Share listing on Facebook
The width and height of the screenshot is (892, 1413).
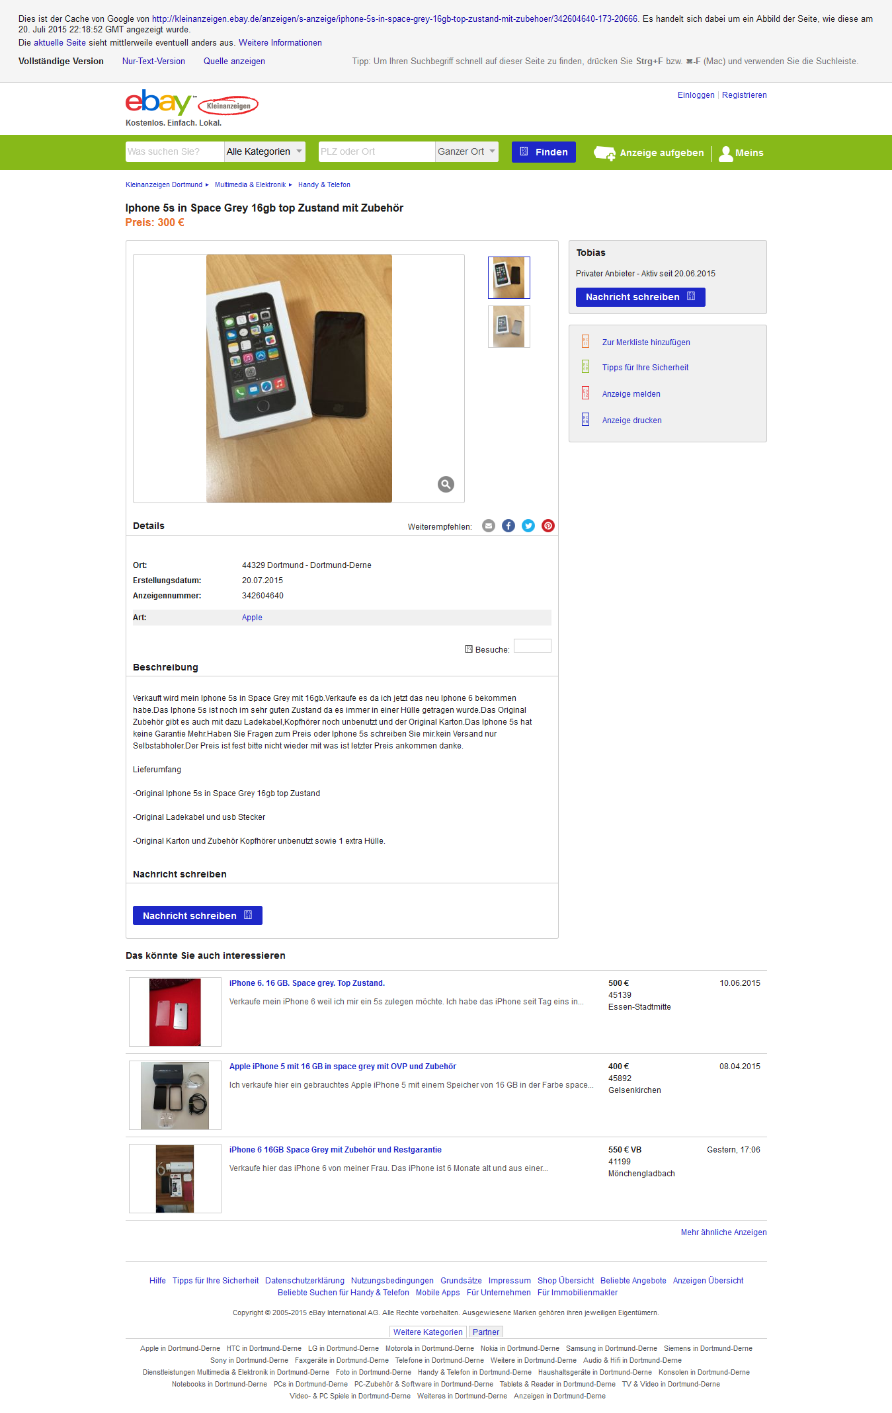[508, 526]
